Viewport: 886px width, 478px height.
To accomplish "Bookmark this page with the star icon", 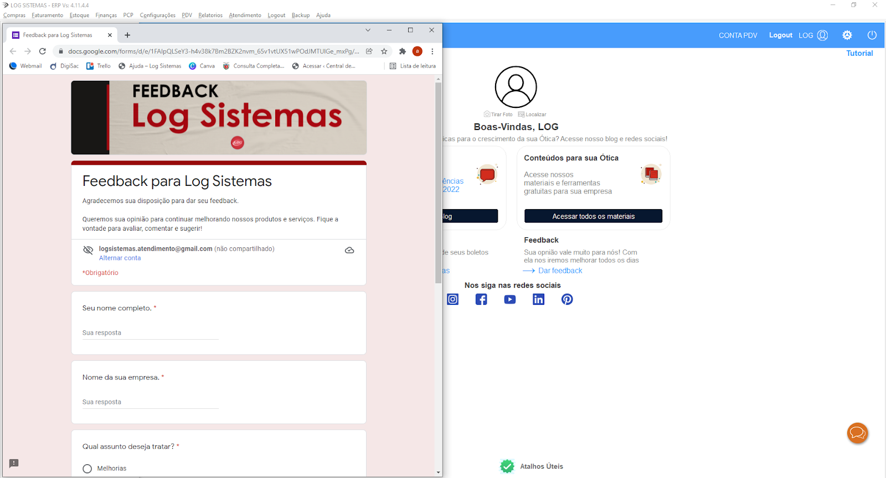I will [x=384, y=51].
